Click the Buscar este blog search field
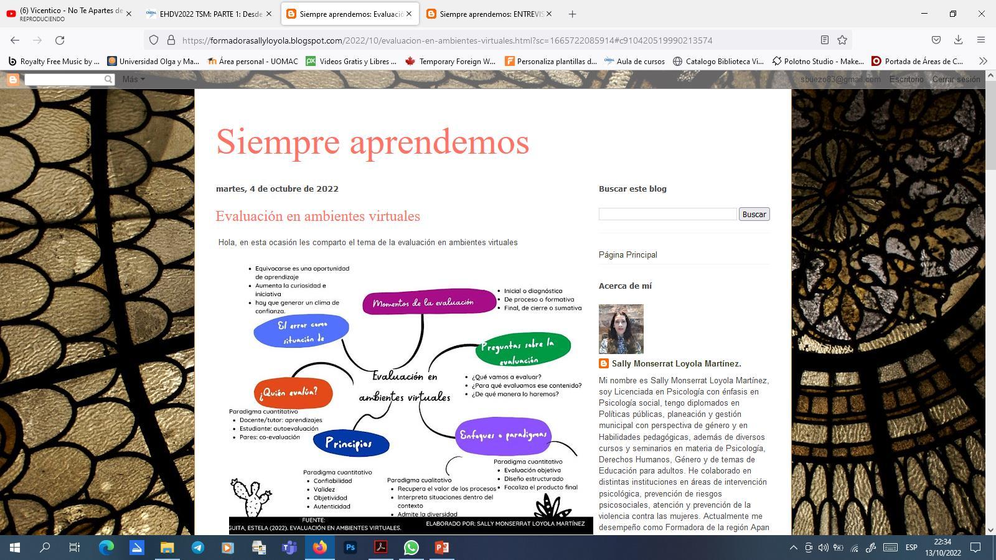This screenshot has height=560, width=996. (x=667, y=214)
